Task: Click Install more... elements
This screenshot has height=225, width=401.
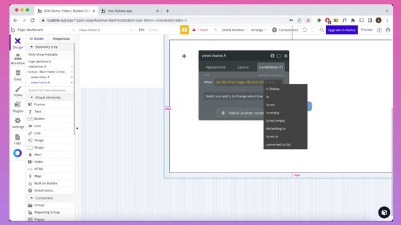Action: pyautogui.click(x=44, y=190)
